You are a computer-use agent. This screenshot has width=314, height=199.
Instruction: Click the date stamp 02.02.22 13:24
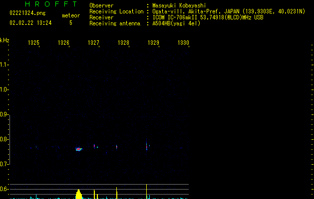[x=30, y=23]
